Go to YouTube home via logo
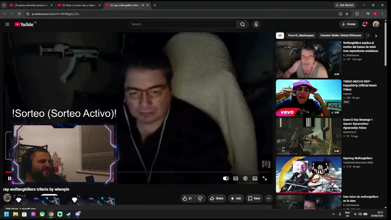The height and width of the screenshot is (220, 391). [24, 24]
